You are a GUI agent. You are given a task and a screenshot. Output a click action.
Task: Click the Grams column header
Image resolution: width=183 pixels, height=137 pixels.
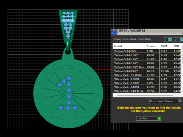[x=152, y=46]
